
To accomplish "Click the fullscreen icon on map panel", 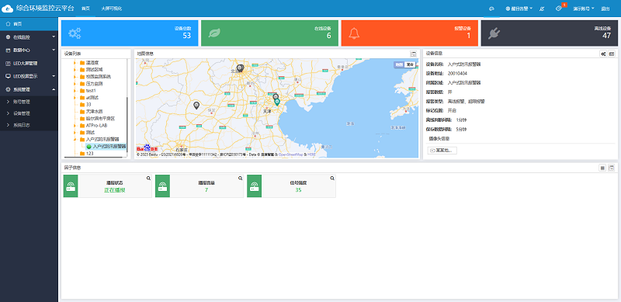I will (414, 54).
